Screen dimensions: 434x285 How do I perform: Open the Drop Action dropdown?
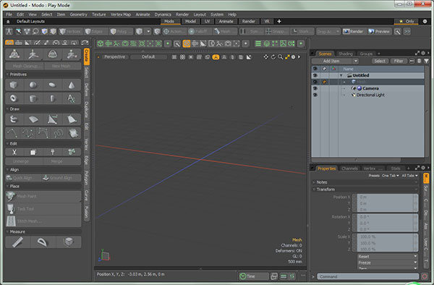click(x=328, y=32)
